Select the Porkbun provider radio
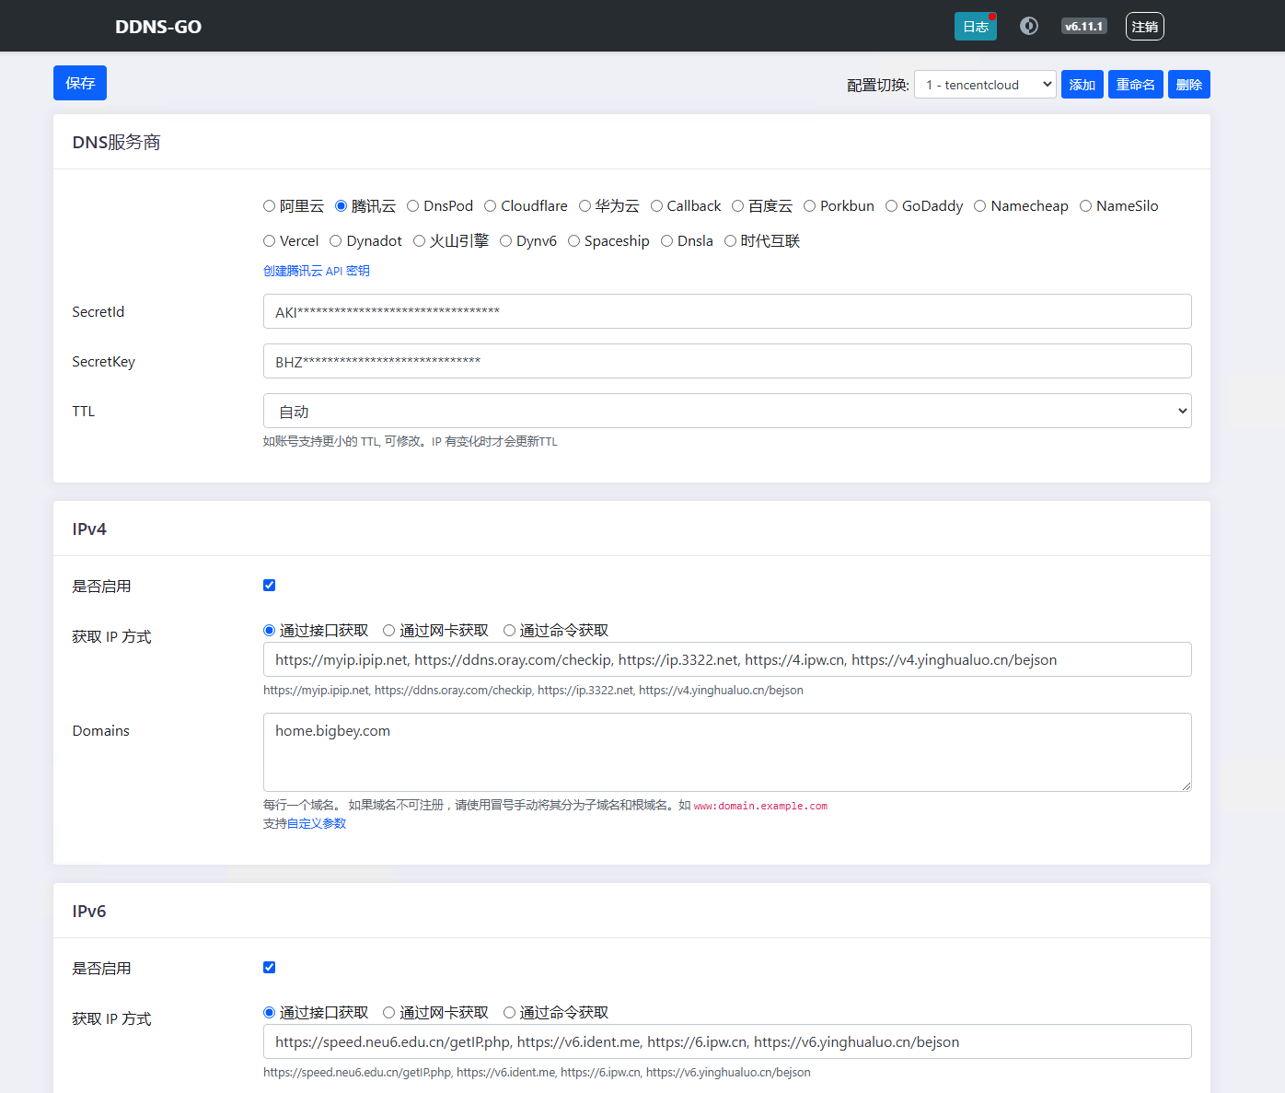Image resolution: width=1285 pixels, height=1093 pixels. 809,206
